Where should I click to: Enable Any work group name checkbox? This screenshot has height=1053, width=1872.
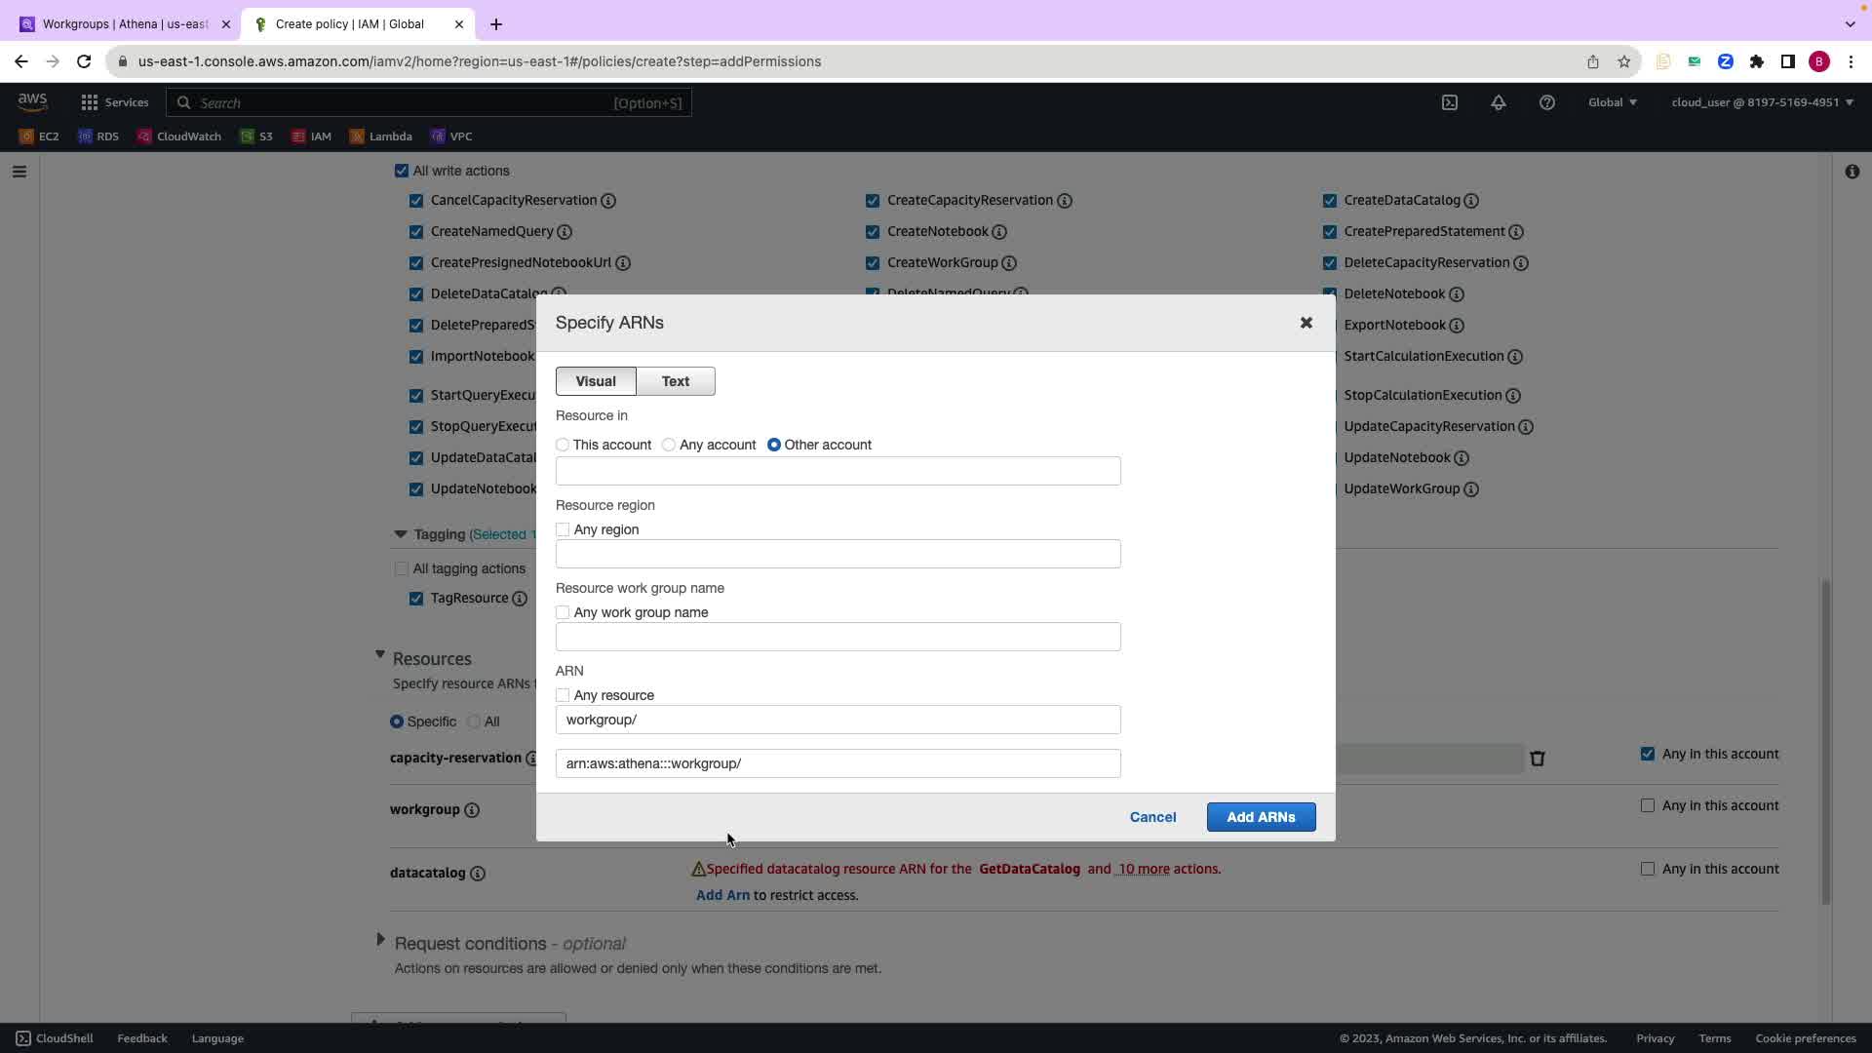click(563, 612)
